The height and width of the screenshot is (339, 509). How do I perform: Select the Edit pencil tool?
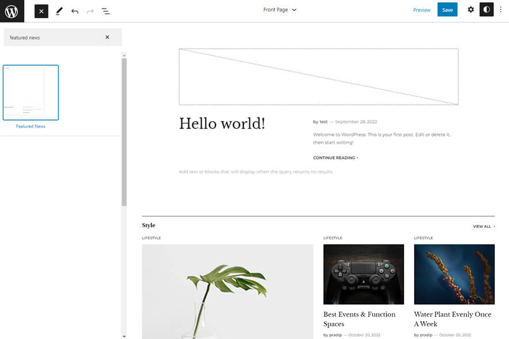click(x=59, y=11)
